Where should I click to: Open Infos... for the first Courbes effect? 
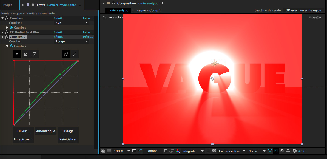pos(88,18)
